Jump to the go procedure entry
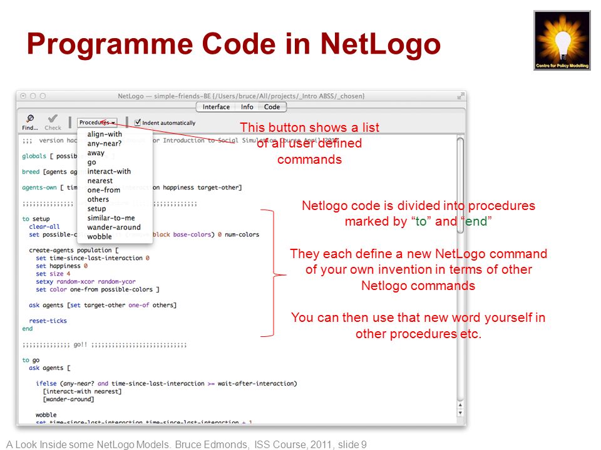Viewport: 601px width, 450px height. pos(91,162)
